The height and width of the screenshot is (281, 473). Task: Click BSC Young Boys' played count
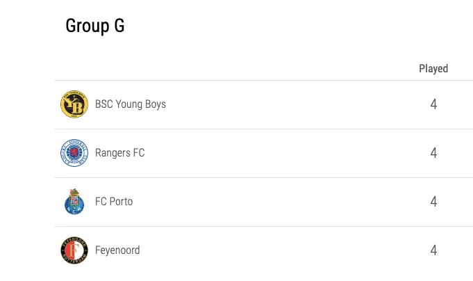(x=433, y=104)
